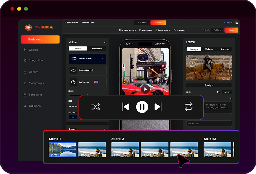Click the regenerate seed icon
This screenshot has width=256, height=174.
tap(218, 92)
